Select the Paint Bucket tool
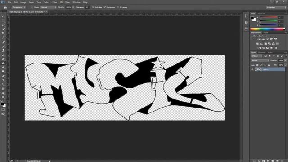Viewport: 288px width, 162px height. [x=3, y=63]
